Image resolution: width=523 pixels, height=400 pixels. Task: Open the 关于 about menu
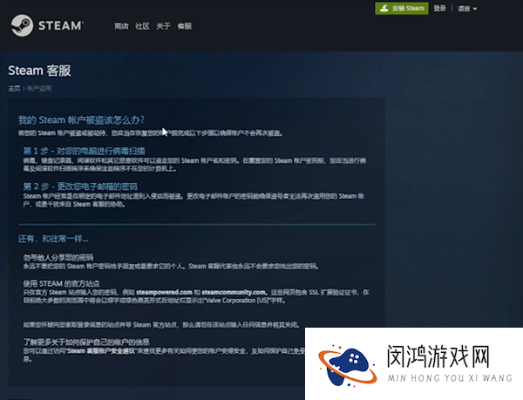tap(164, 26)
